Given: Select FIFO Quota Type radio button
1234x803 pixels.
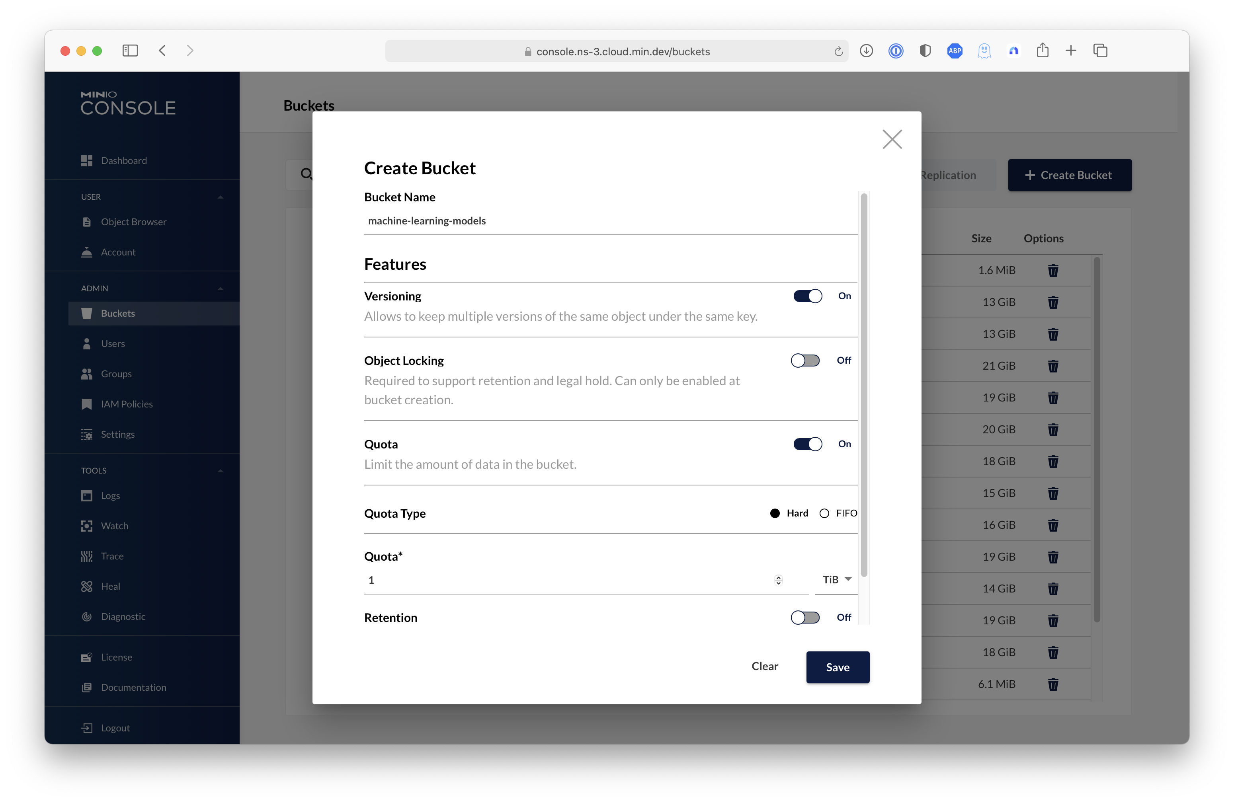Looking at the screenshot, I should coord(825,513).
